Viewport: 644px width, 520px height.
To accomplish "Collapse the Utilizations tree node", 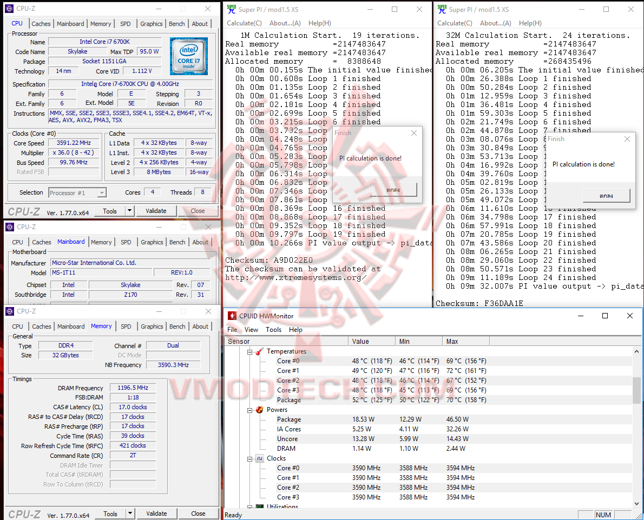I will 249,507.
